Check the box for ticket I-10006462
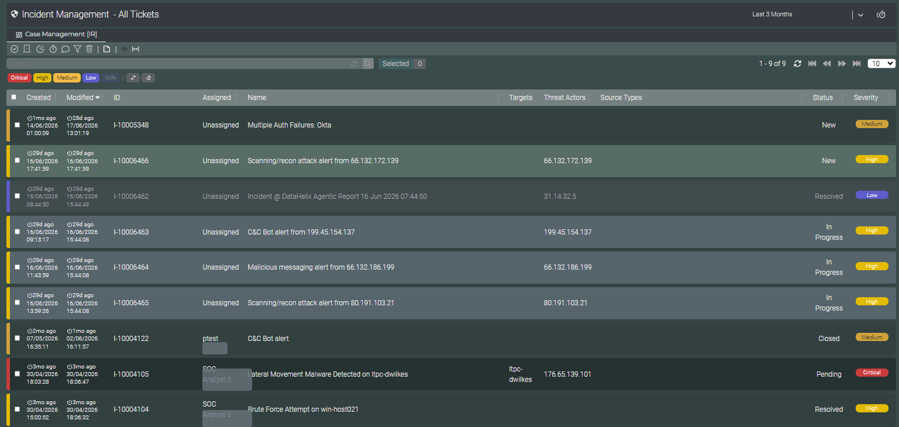This screenshot has height=427, width=899. click(x=17, y=196)
